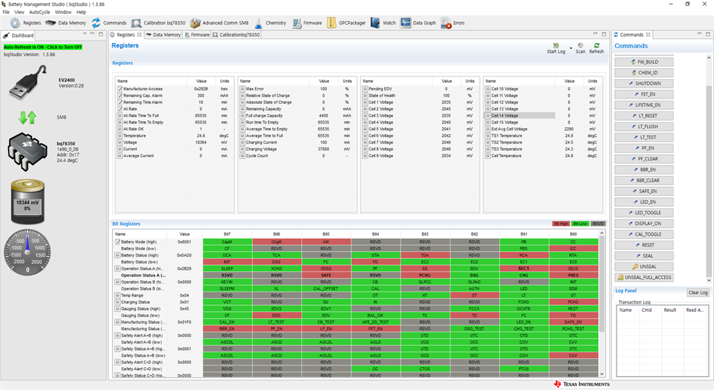Open the Help menu
Image resolution: width=714 pixels, height=390 pixels.
click(x=81, y=12)
